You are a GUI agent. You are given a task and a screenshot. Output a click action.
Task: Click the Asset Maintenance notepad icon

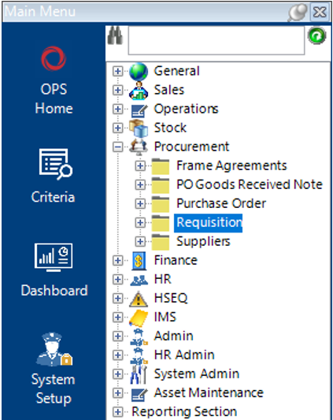pyautogui.click(x=139, y=394)
